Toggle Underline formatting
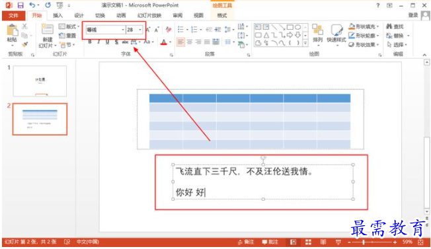The image size is (431, 249). (107, 42)
